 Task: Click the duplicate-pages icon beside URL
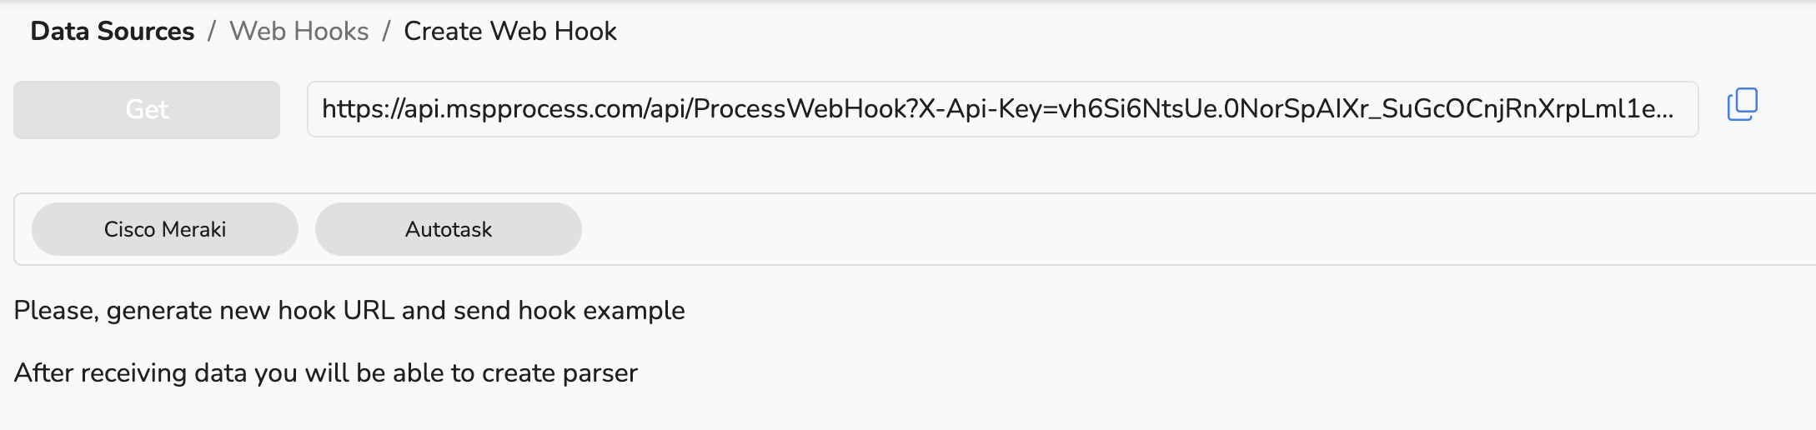(x=1742, y=105)
